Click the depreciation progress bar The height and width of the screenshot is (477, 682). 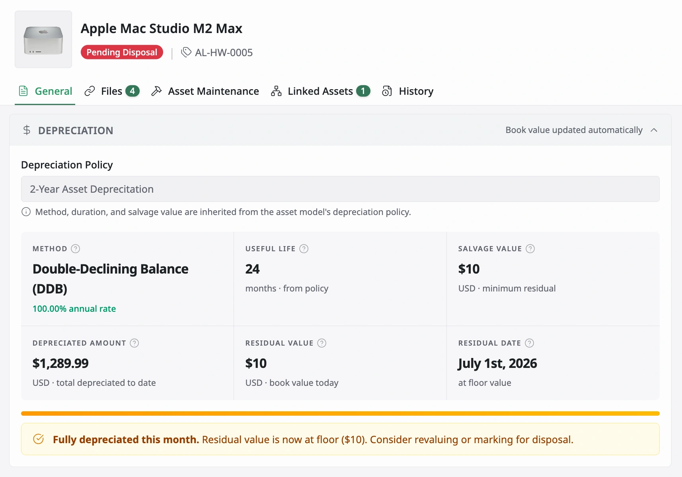(340, 413)
